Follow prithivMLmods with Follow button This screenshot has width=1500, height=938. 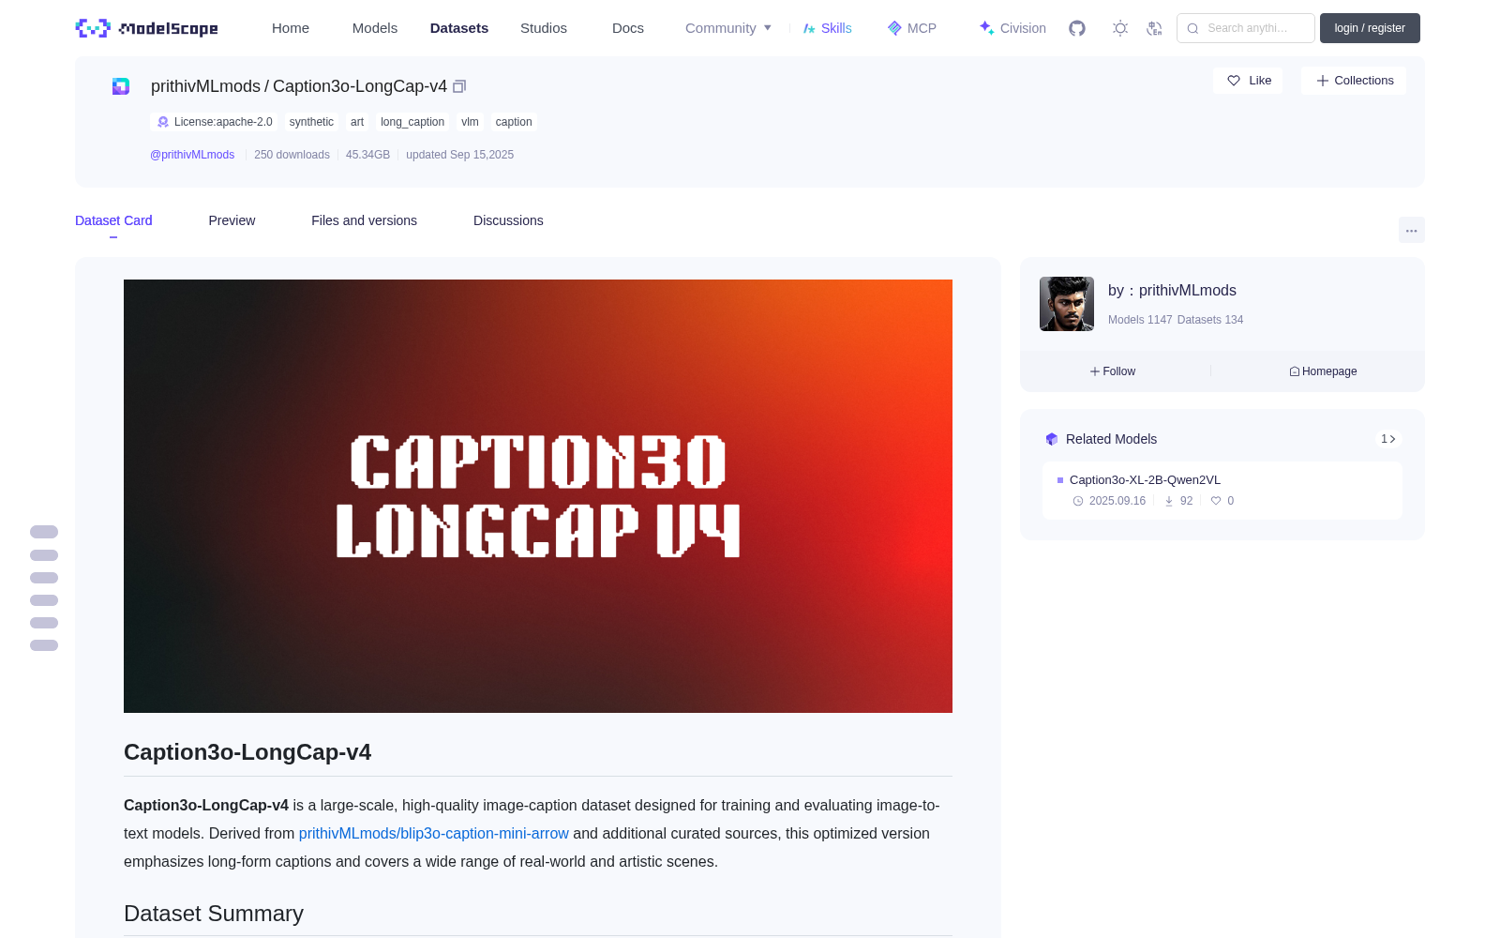click(x=1113, y=371)
